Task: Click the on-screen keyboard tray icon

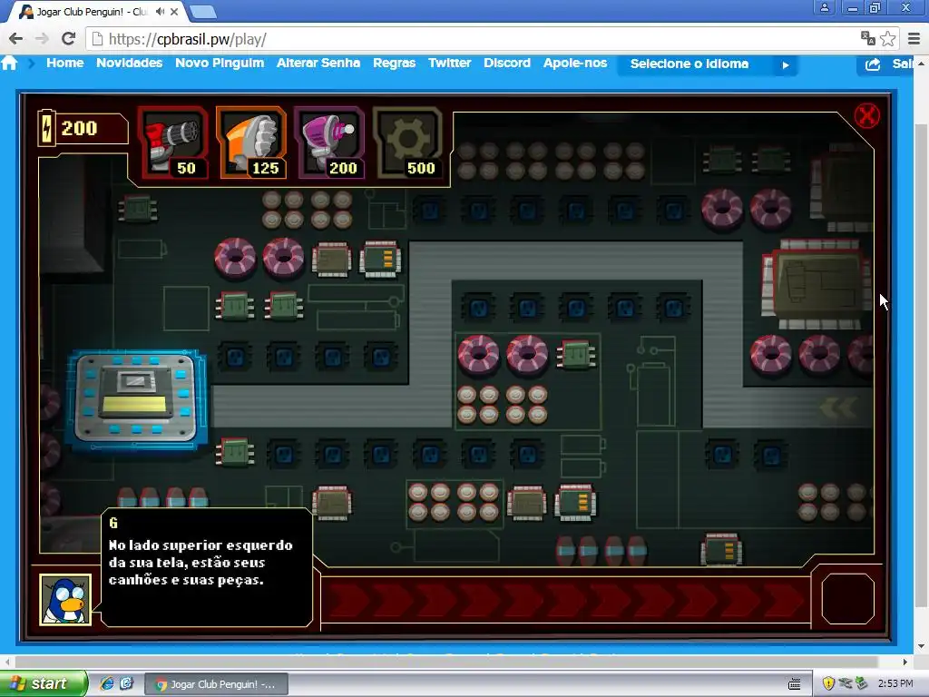Action: click(x=795, y=684)
